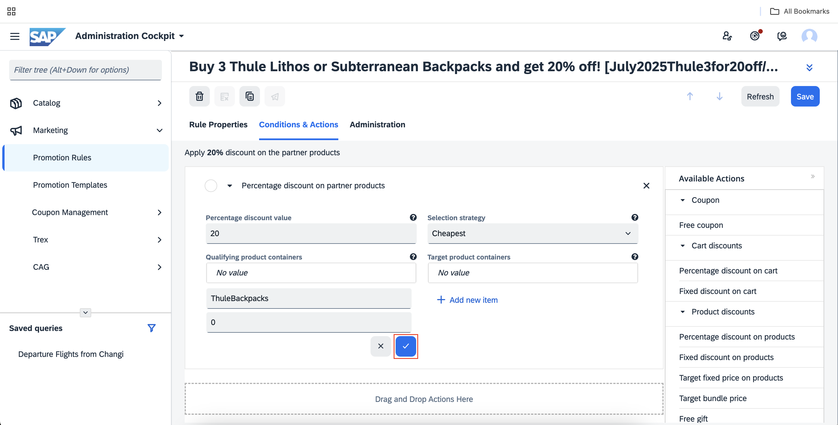838x425 pixels.
Task: Click the Save button
Action: click(805, 96)
